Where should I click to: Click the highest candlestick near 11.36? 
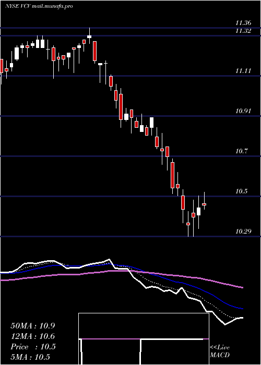click(x=89, y=35)
